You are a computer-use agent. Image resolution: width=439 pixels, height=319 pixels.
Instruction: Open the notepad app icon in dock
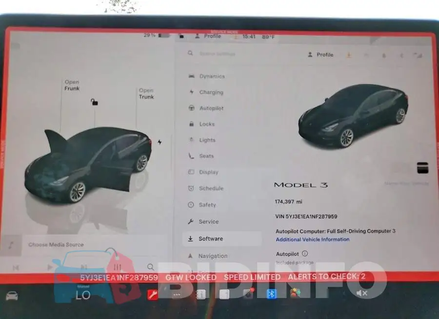click(x=224, y=294)
